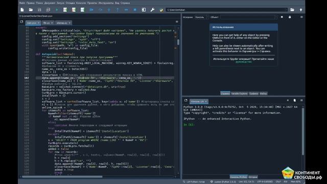Run the file with green play icon
This screenshot has height=184, width=327.
pos(57,10)
